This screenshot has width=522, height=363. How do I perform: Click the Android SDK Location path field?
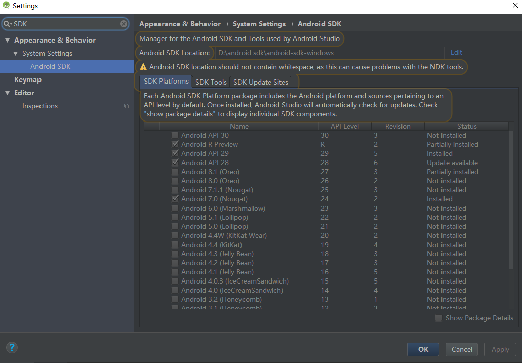tap(330, 53)
